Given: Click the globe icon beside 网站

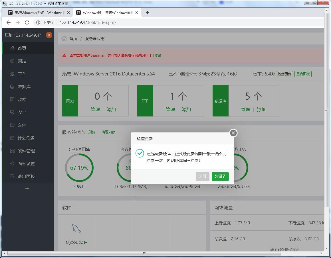Looking at the screenshot, I should 12,61.
